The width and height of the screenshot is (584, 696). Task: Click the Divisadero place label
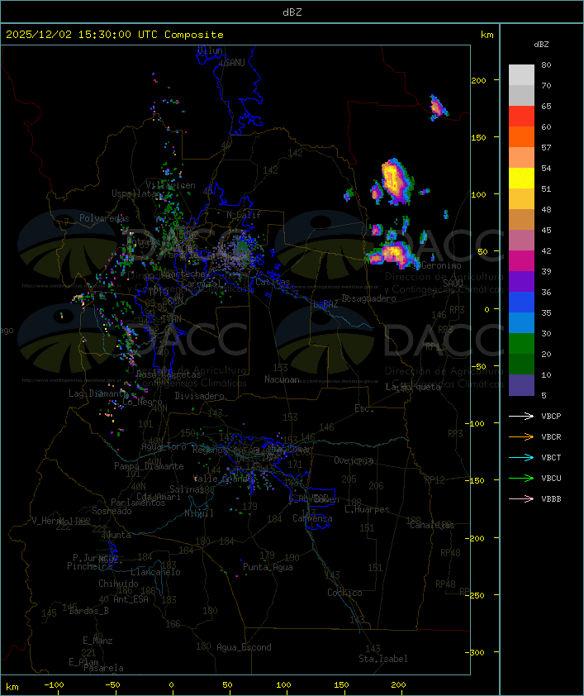click(199, 395)
